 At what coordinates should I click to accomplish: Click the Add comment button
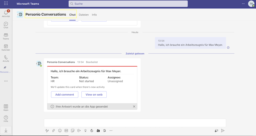(x=64, y=95)
